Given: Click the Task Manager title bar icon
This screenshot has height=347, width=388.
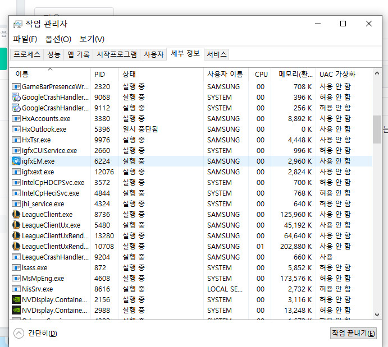Looking at the screenshot, I should (x=18, y=24).
